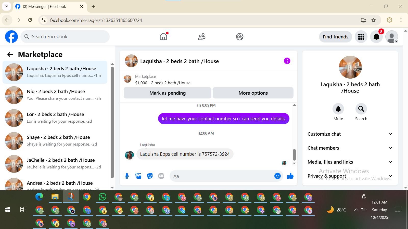Viewport: 408px width, 229px height.
Task: Open the Friends icon in top navigation
Action: [x=202, y=37]
